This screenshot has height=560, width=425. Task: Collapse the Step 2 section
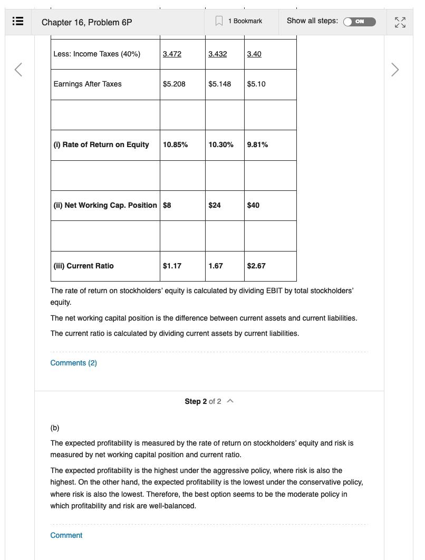pyautogui.click(x=230, y=401)
